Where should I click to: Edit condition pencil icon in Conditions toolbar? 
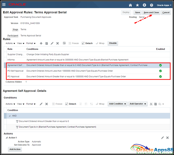pyautogui.click(x=41, y=104)
